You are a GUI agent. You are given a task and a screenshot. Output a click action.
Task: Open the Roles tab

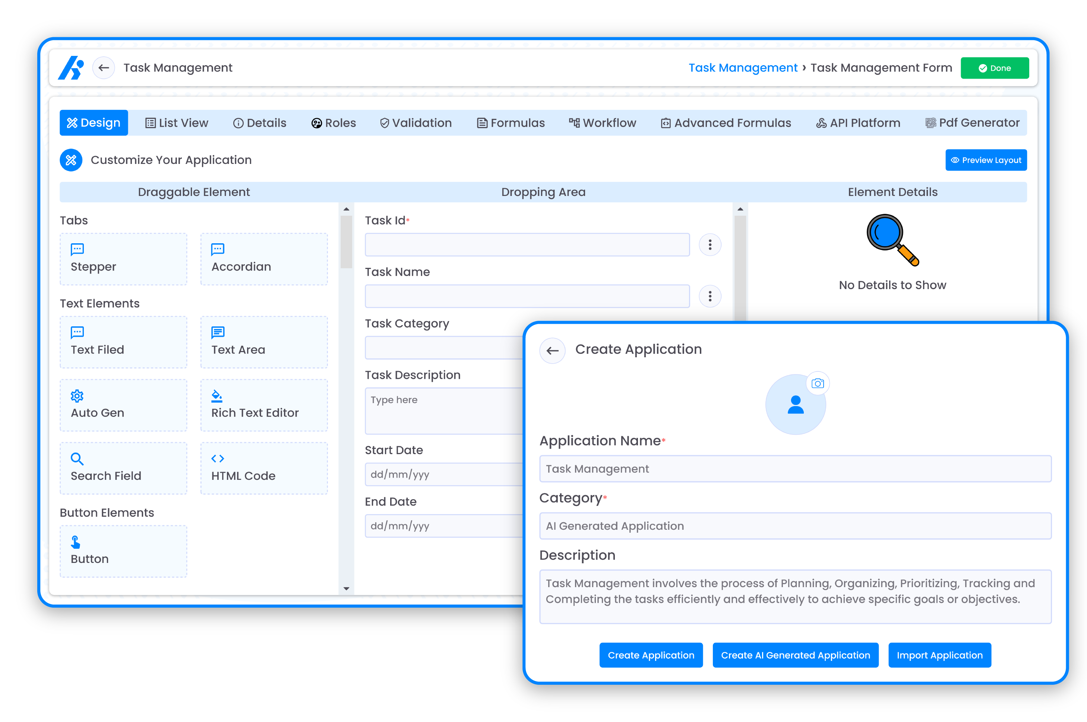coord(334,123)
